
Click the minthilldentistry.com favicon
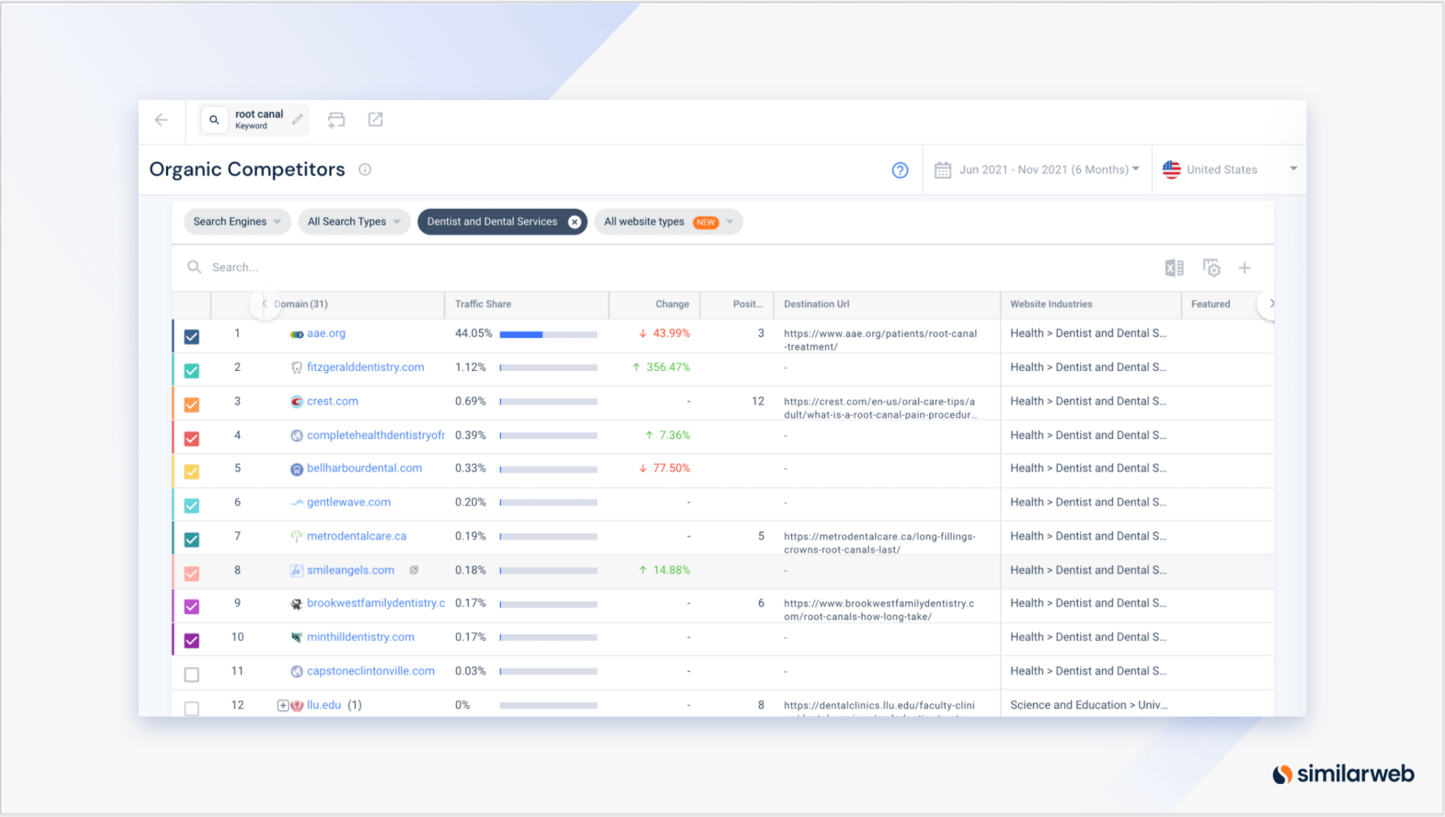[297, 637]
